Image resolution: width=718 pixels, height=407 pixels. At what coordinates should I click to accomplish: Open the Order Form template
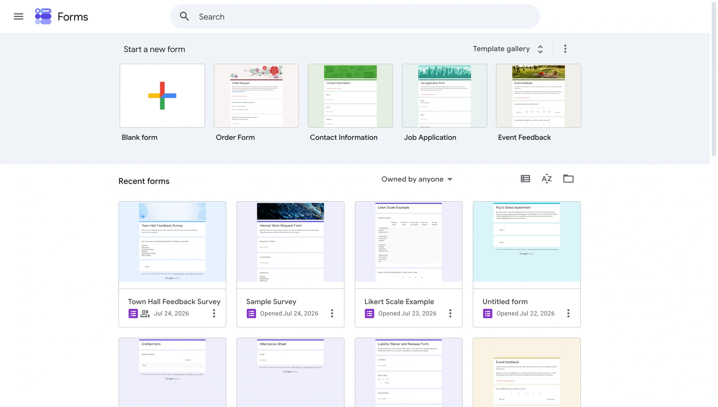[x=256, y=96]
